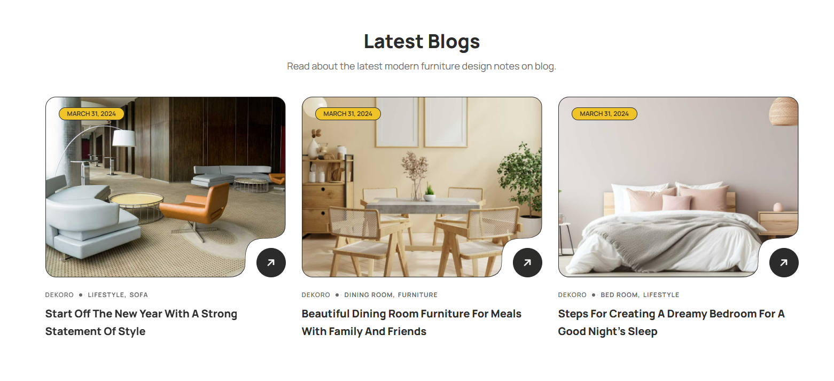834x381 pixels.
Task: Open the Dekoro author link under the sofa post
Action: click(59, 295)
